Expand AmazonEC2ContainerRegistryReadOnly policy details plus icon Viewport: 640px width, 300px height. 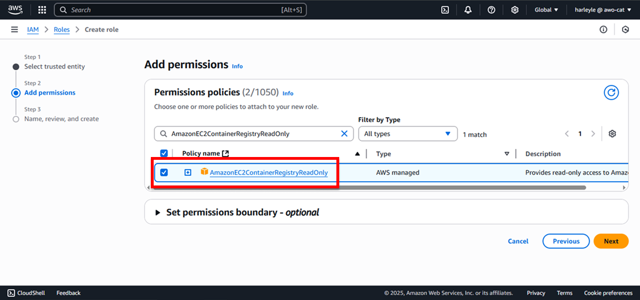[188, 172]
